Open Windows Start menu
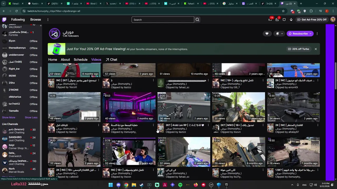Viewport: 337px width, 189px height. [x=111, y=185]
